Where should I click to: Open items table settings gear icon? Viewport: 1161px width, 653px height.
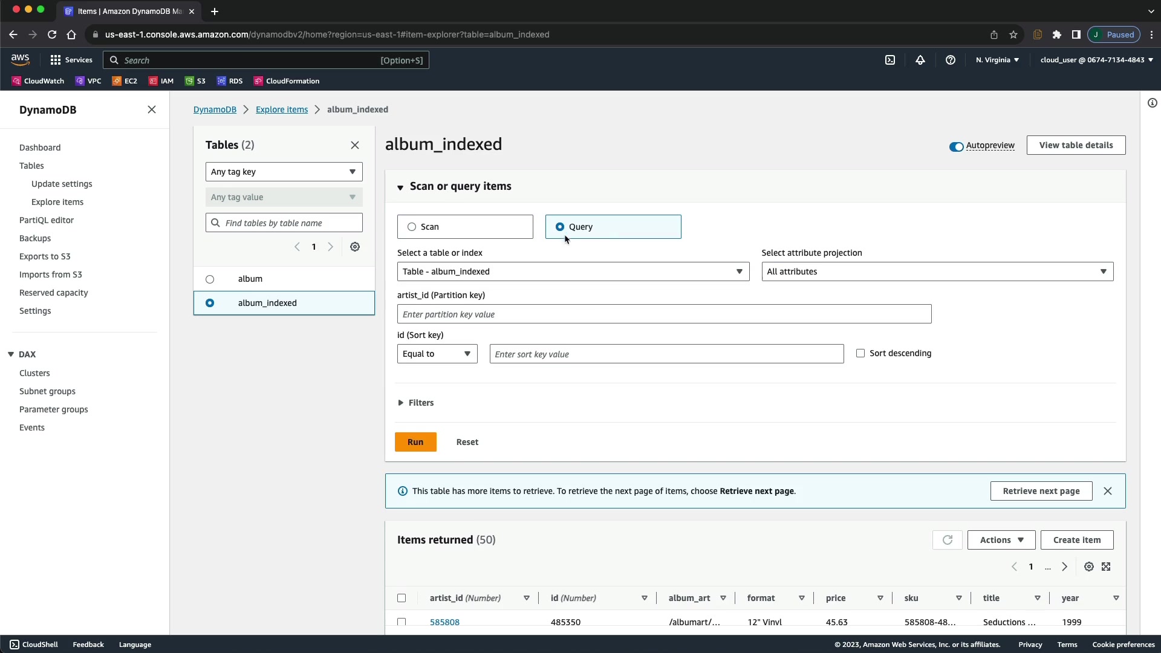[1089, 567]
